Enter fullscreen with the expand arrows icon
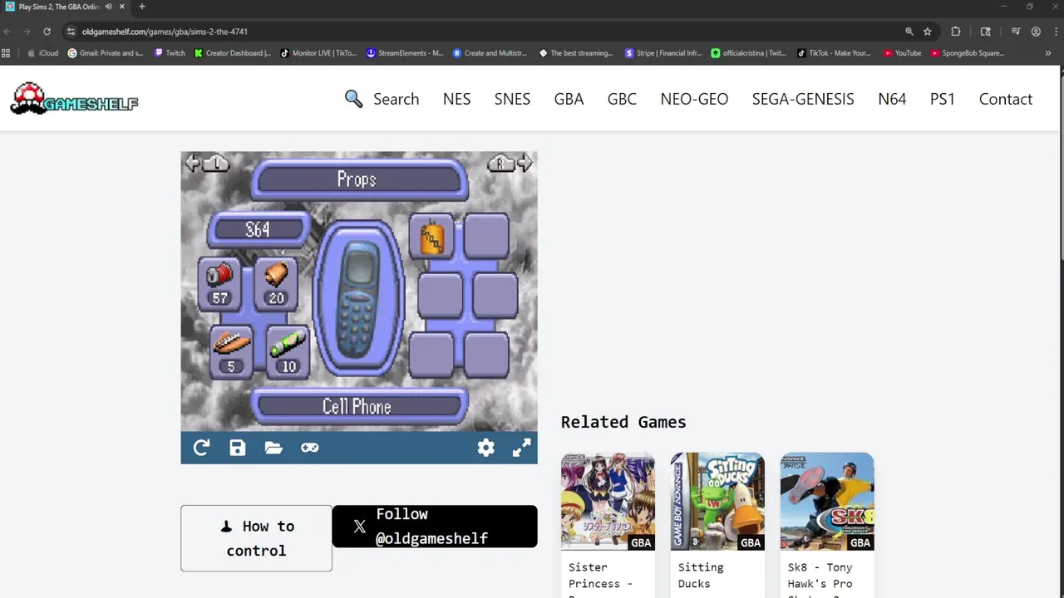 click(x=521, y=448)
